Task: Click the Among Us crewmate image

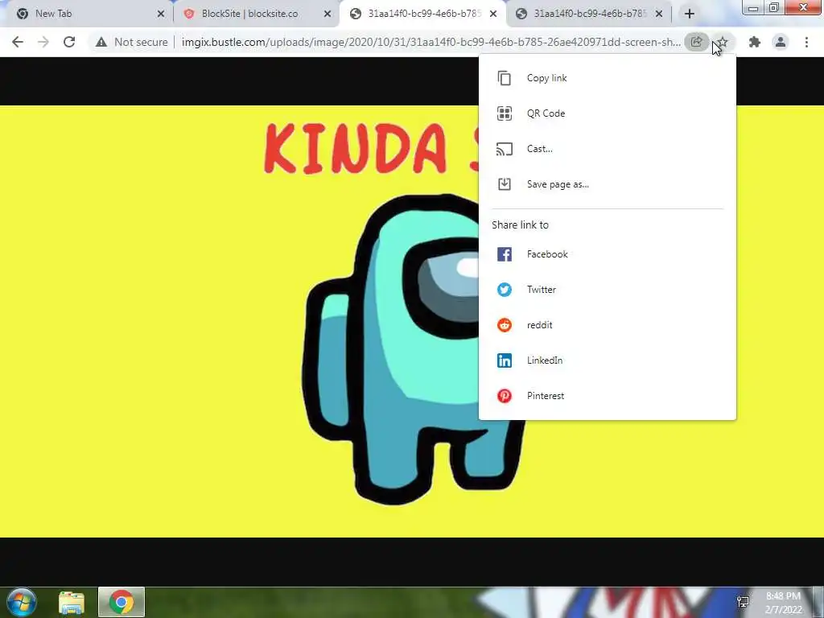Action: click(x=412, y=321)
